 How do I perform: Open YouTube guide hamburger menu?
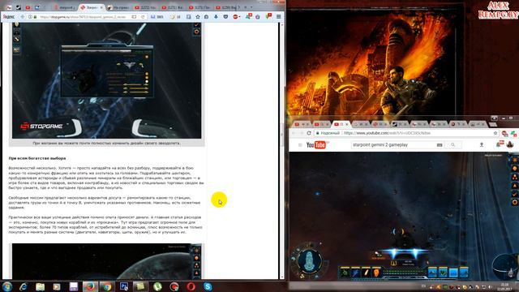point(300,145)
